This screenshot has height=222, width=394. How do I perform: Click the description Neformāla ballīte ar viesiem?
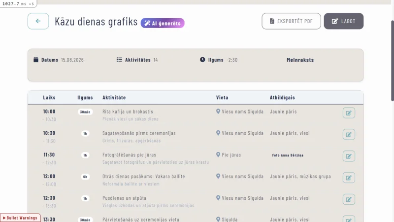[131, 184]
